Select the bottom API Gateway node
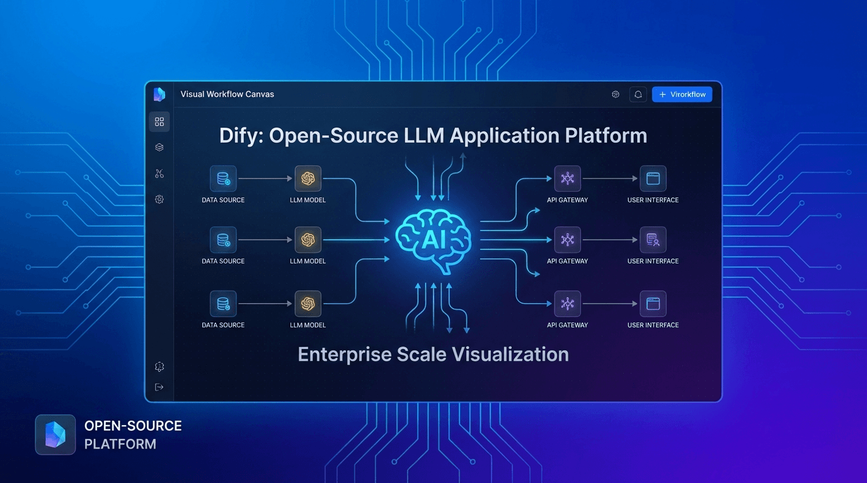 pyautogui.click(x=567, y=304)
